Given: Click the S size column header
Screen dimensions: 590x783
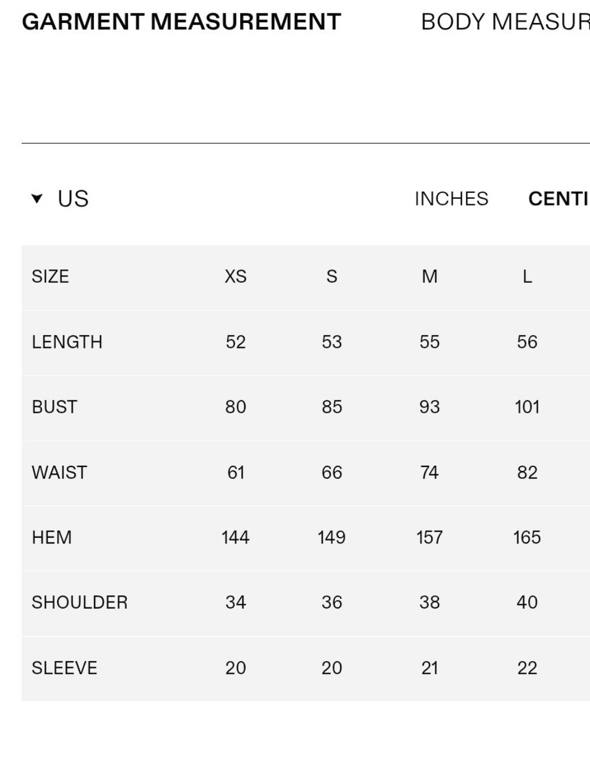Looking at the screenshot, I should 332,277.
